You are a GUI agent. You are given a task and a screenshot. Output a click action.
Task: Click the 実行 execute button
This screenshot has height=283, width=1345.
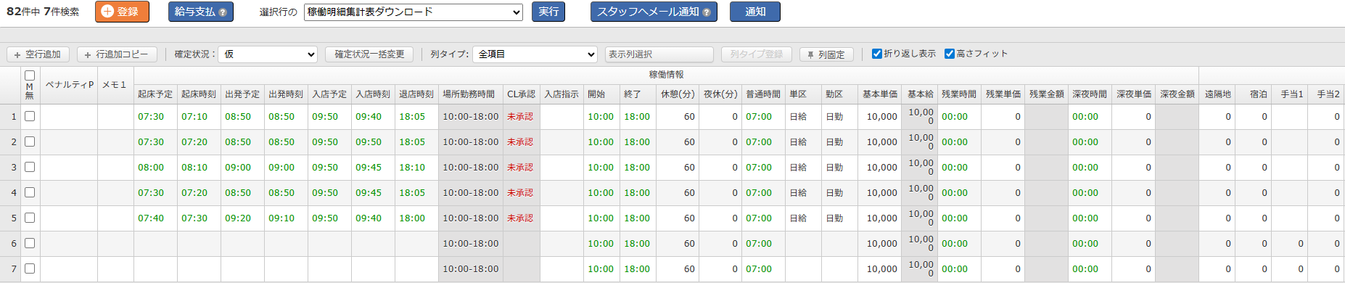548,12
